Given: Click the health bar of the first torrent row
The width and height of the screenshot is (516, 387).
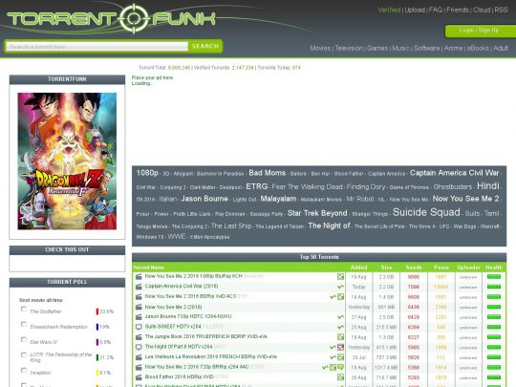Looking at the screenshot, I should (x=494, y=277).
